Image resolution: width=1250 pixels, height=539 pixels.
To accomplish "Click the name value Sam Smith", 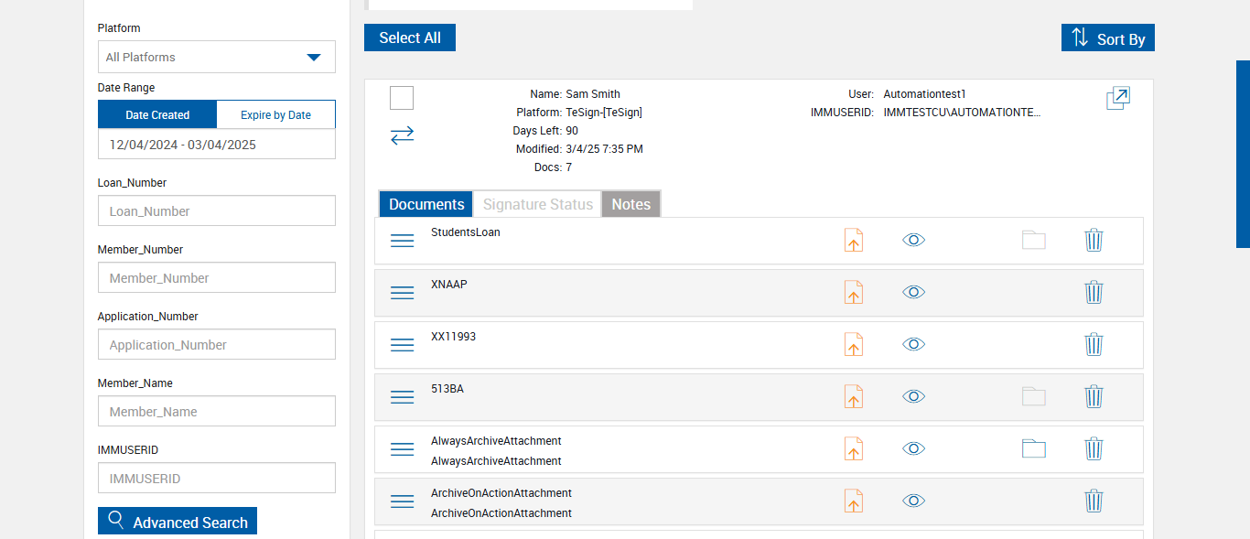I will click(593, 94).
